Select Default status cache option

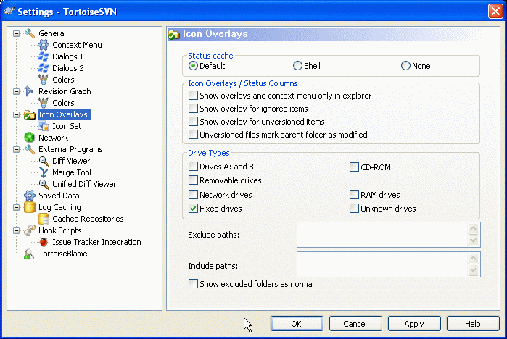[193, 66]
